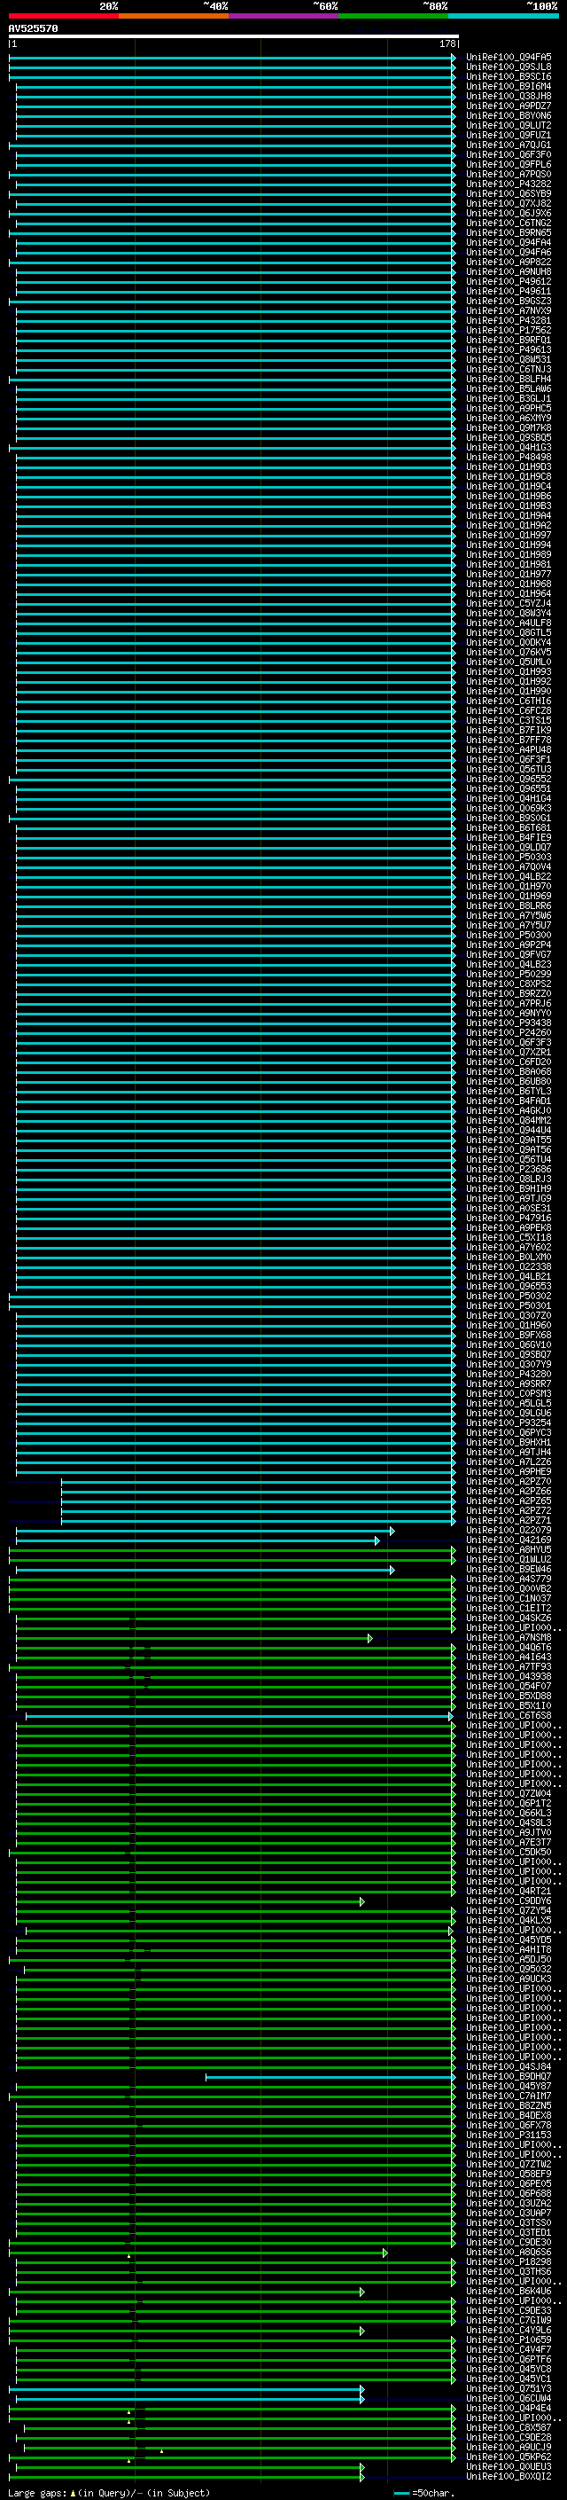Select hit label UniRef100_P49612
Screen dimensions: 567x2500
509,281
